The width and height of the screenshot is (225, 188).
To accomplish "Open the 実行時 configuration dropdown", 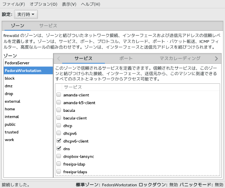I will click(26, 14).
